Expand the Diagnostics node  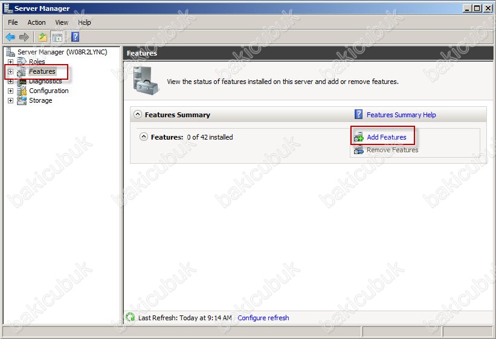(10, 82)
